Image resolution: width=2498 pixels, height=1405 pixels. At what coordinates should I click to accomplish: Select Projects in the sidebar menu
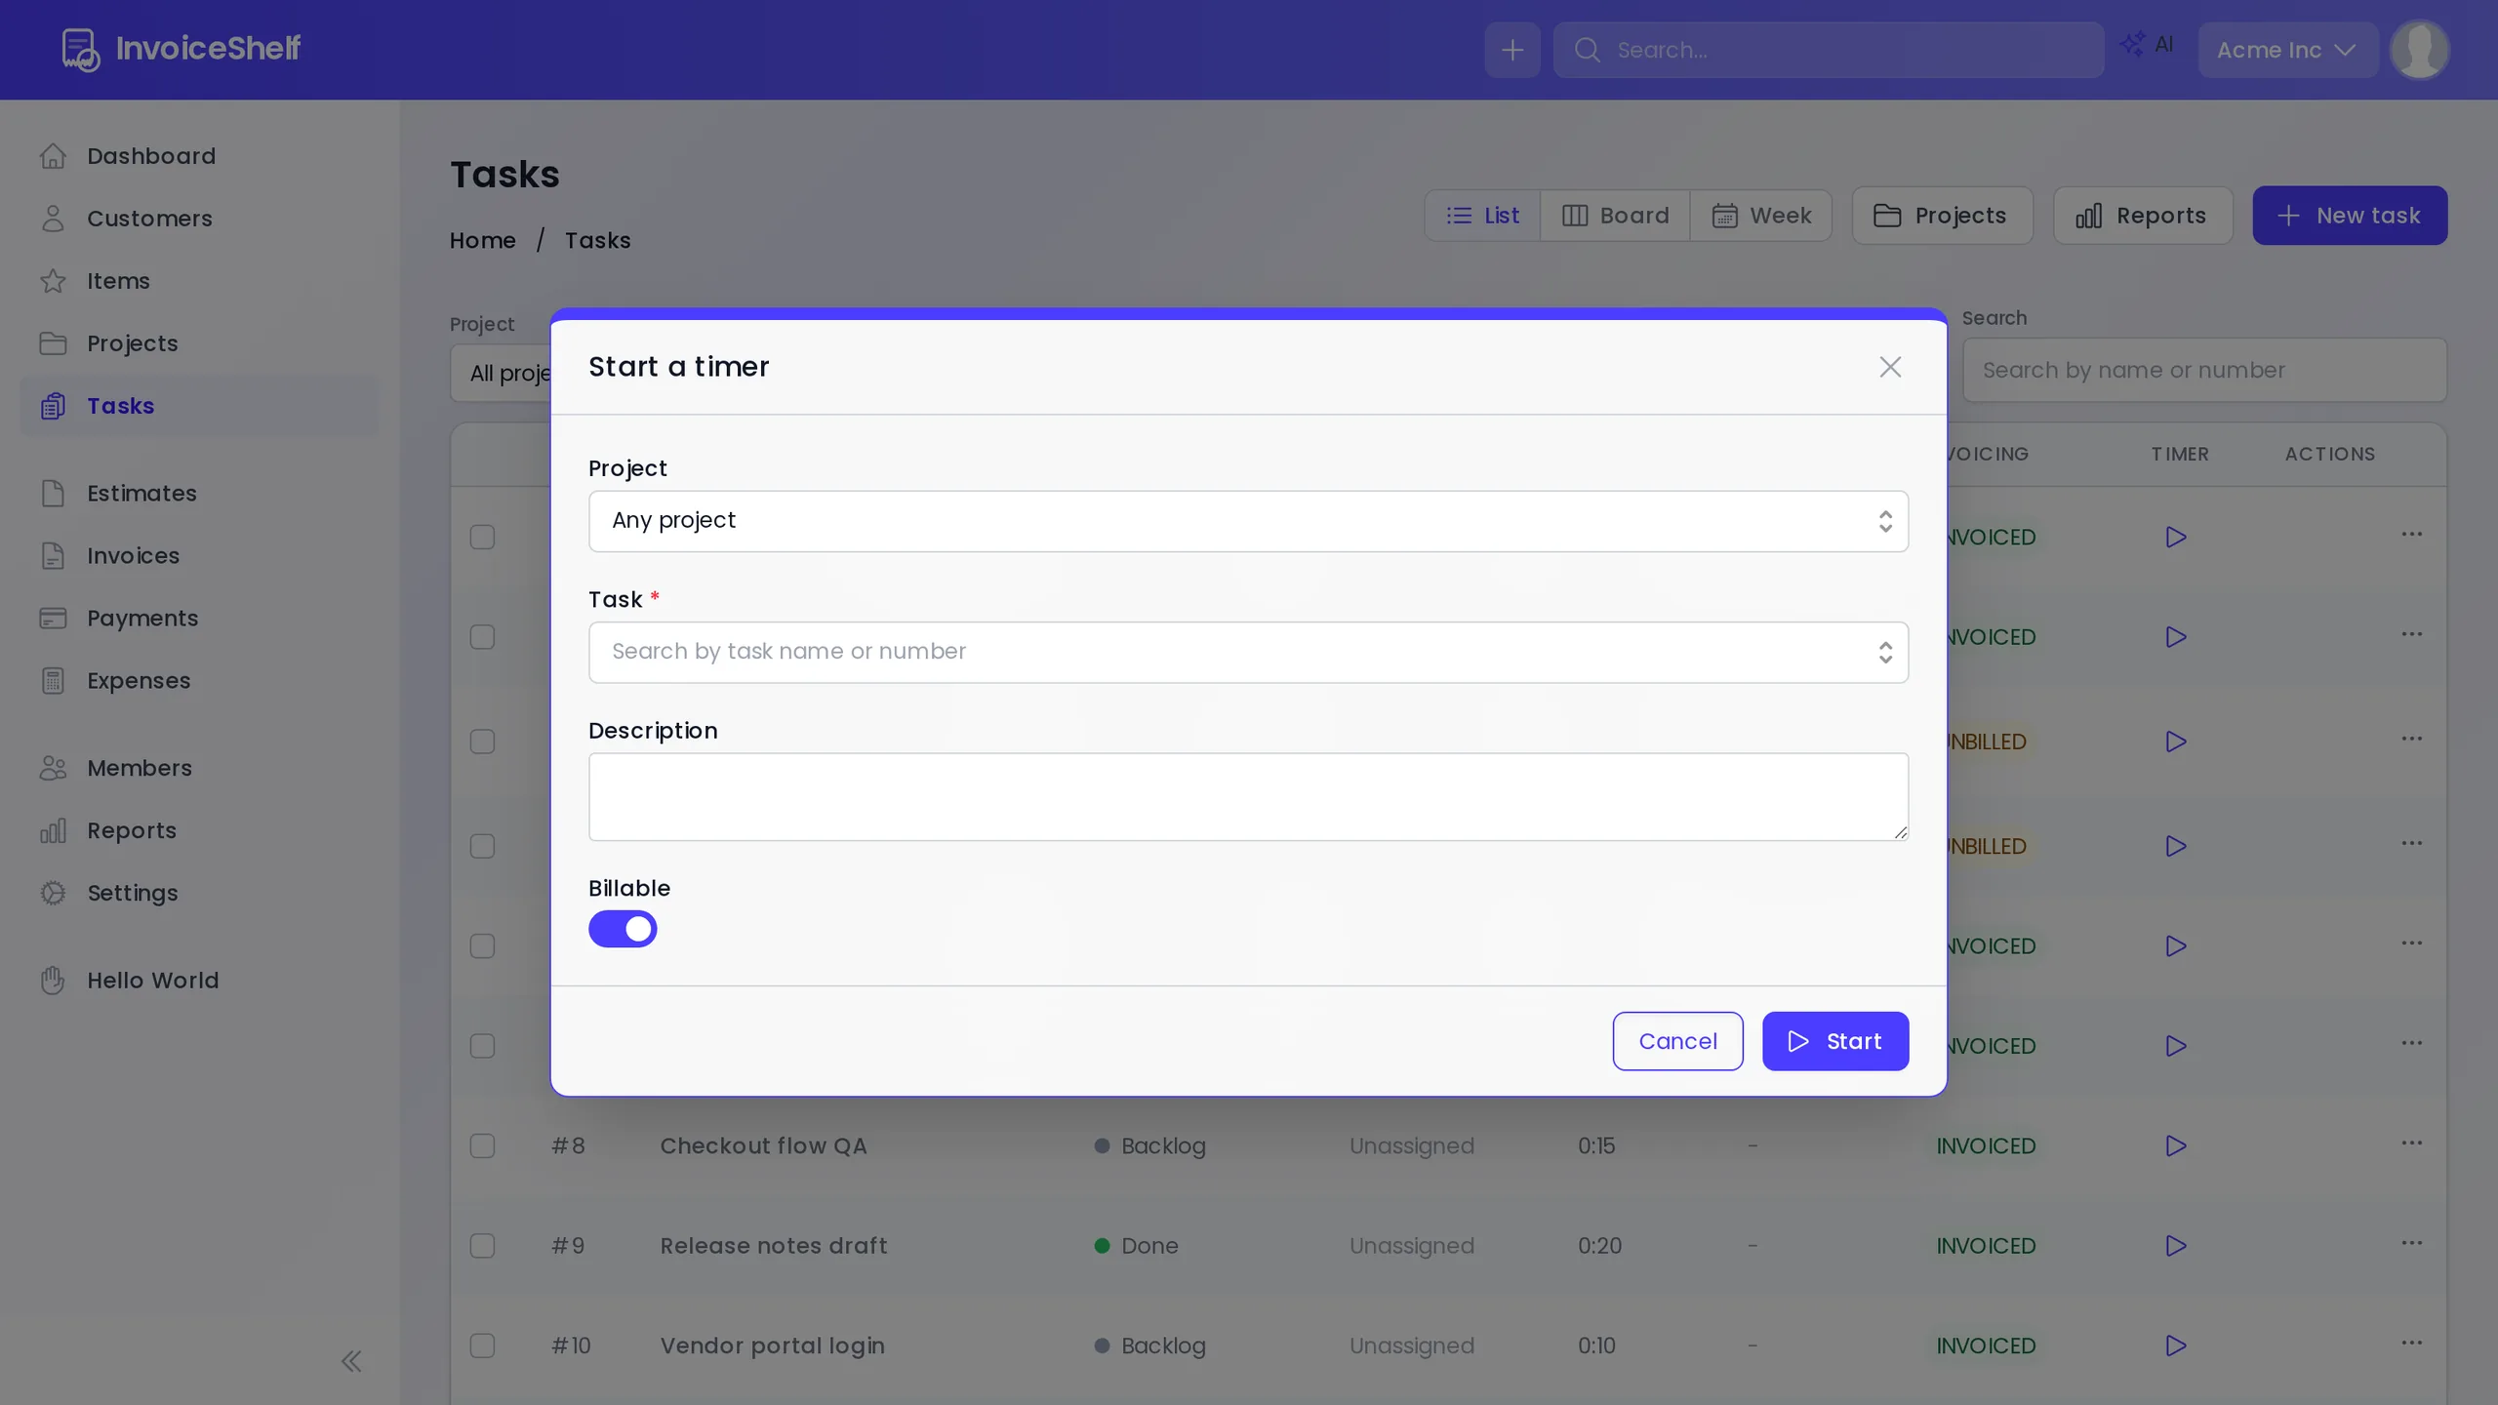point(199,343)
